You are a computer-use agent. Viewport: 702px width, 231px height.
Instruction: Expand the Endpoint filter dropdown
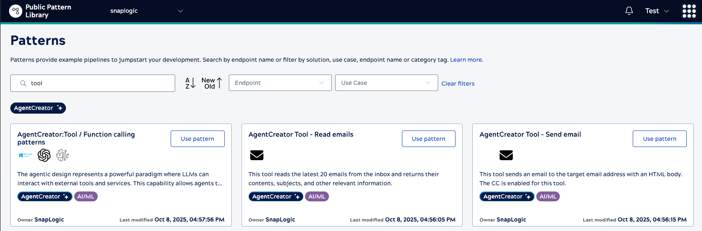[x=280, y=83]
